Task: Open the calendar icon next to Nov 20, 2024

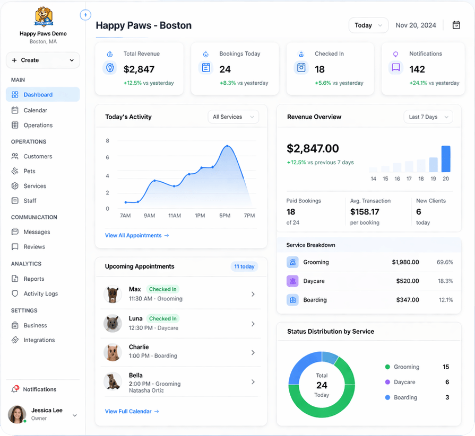Action: click(456, 25)
